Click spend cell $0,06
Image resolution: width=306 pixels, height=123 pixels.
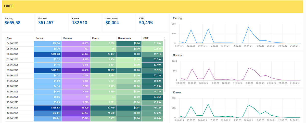coord(48,97)
